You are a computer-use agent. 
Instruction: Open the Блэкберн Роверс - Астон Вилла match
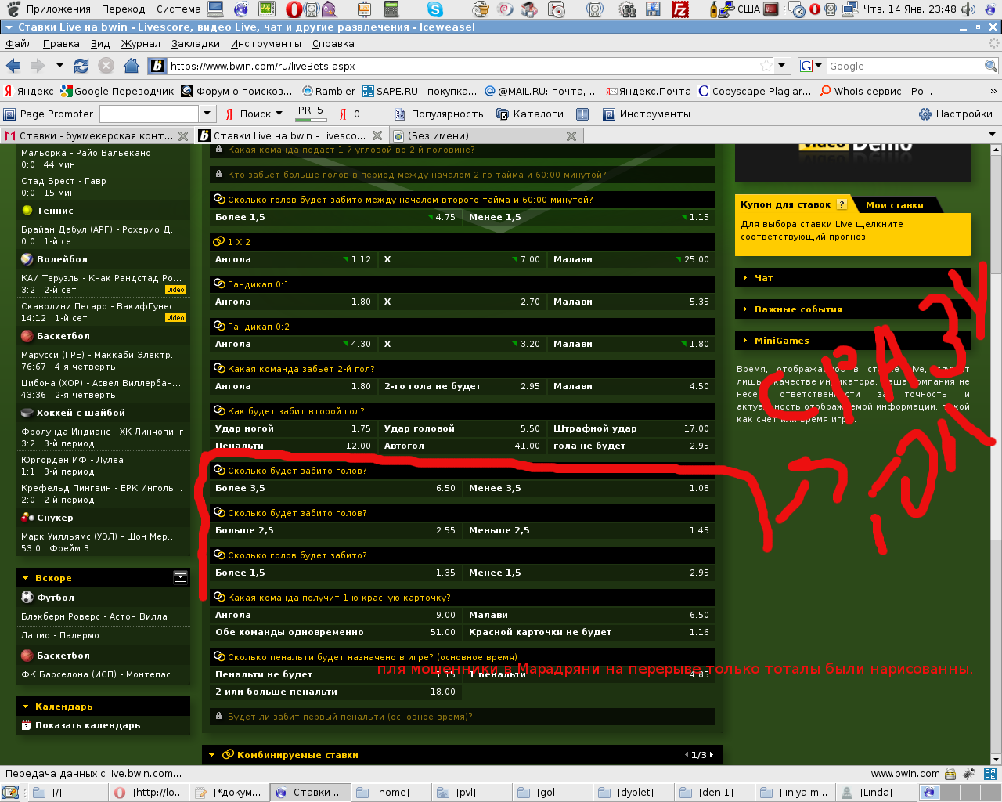click(x=94, y=616)
